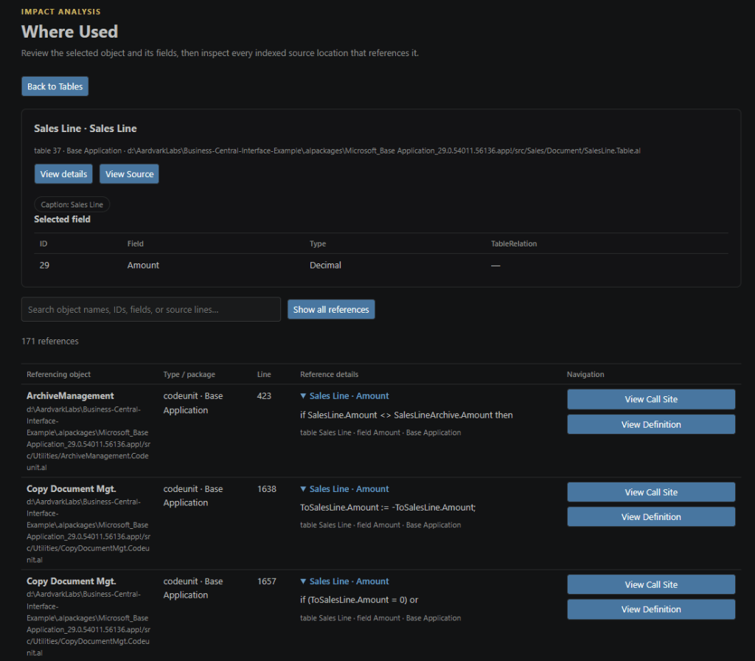View Definition for Copy Document Mgt. line 1657
Screen dimensions: 755x661
651,609
